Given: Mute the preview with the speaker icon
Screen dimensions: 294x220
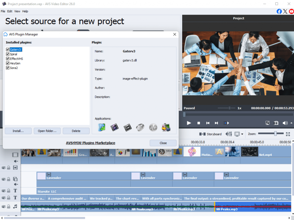Looking at the screenshot, I should point(285,123).
